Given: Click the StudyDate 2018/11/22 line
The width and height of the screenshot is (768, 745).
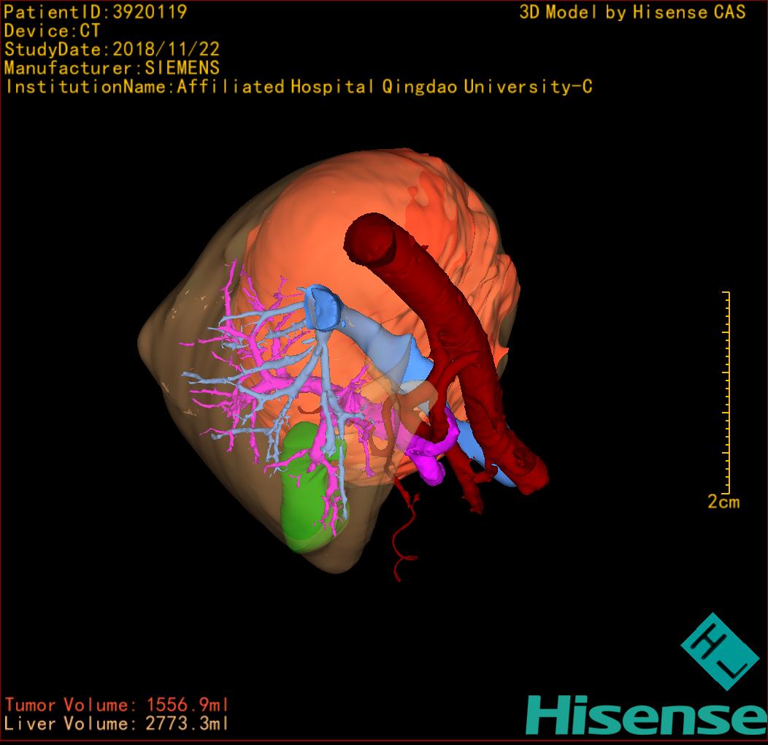Looking at the screenshot, I should tap(112, 50).
